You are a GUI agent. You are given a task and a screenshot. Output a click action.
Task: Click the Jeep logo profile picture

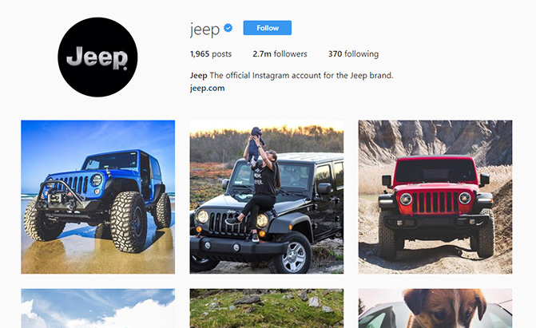pyautogui.click(x=97, y=57)
